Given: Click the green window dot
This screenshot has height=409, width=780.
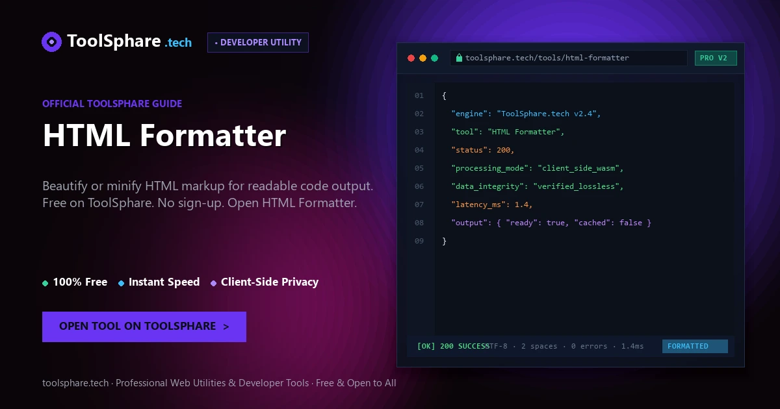Looking at the screenshot, I should click(x=434, y=58).
